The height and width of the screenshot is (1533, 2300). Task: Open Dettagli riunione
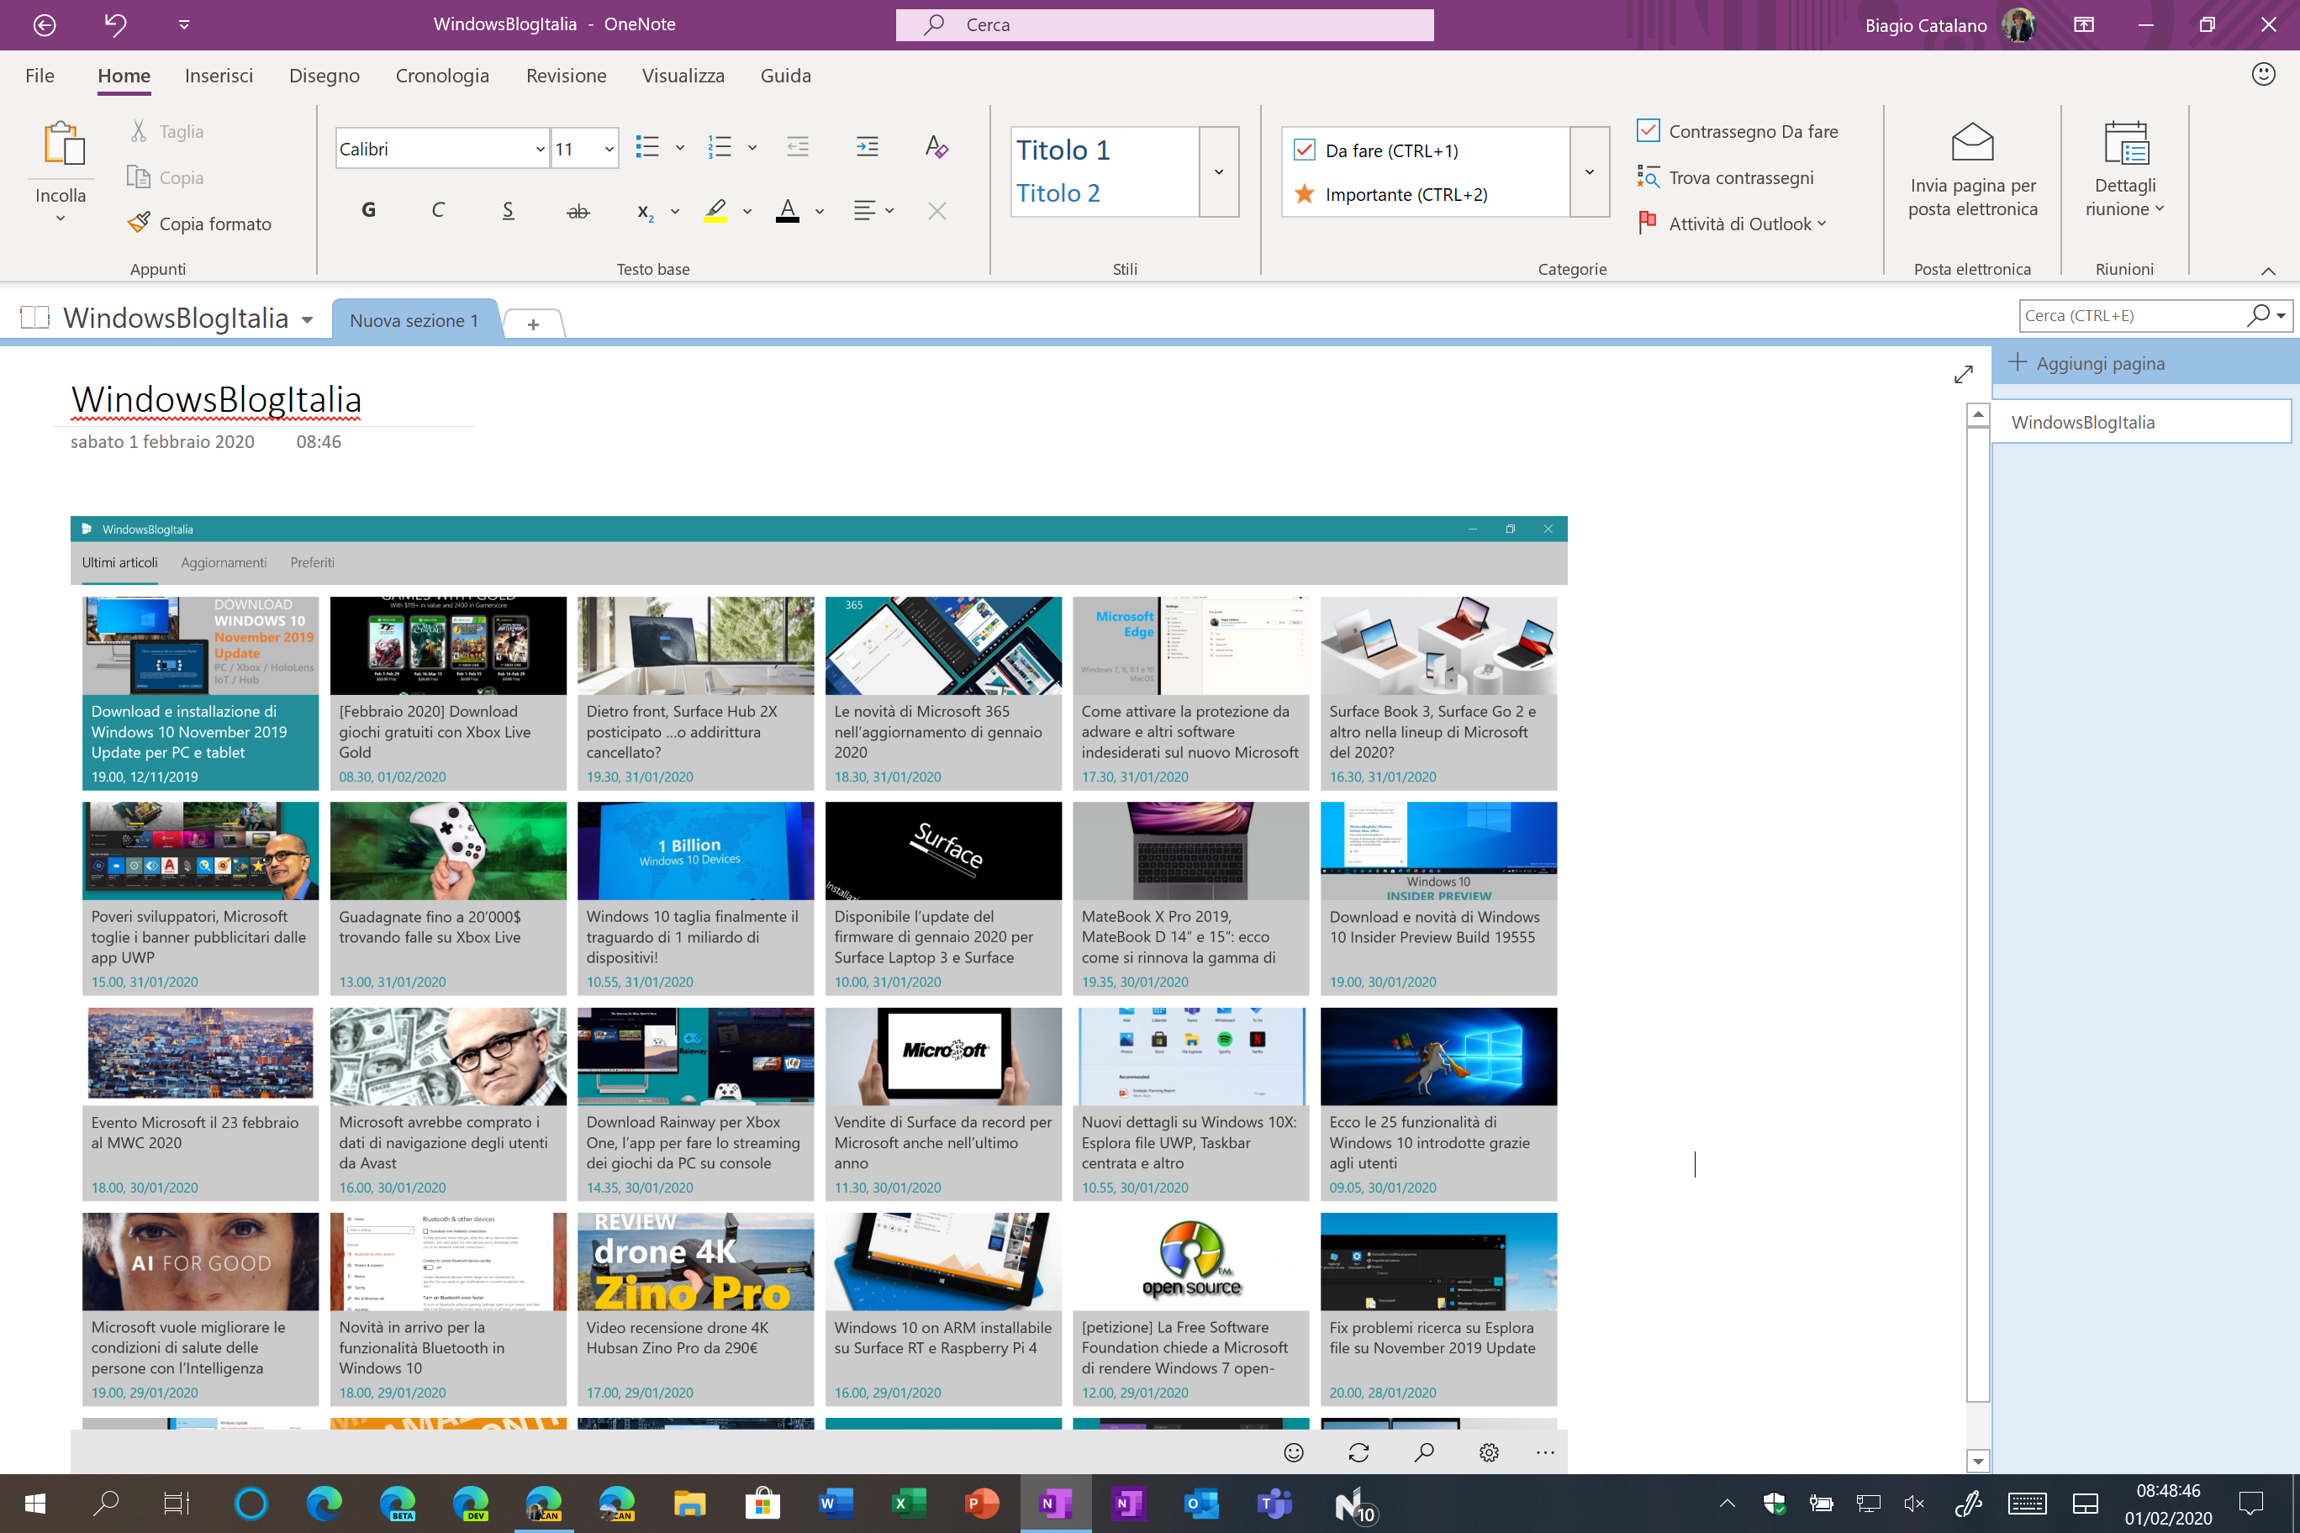tap(2125, 170)
